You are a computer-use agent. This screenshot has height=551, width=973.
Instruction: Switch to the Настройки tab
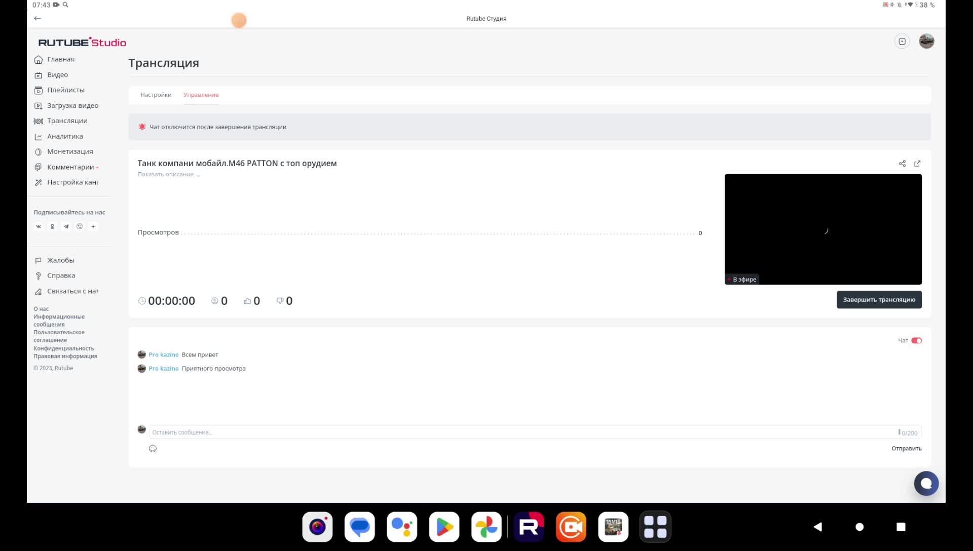tap(156, 95)
